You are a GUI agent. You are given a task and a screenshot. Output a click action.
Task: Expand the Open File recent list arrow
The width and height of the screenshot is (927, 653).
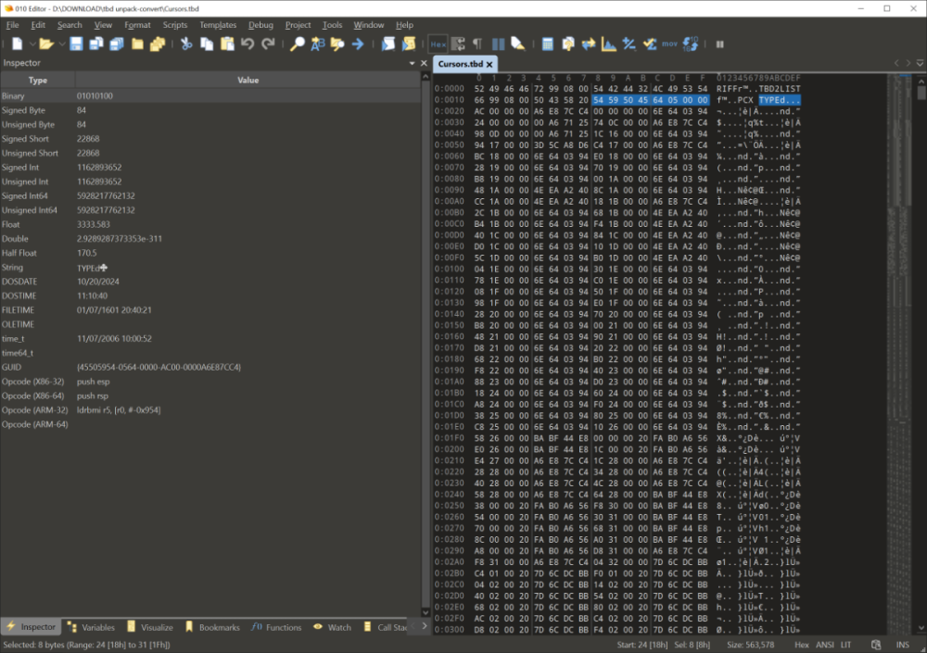61,44
